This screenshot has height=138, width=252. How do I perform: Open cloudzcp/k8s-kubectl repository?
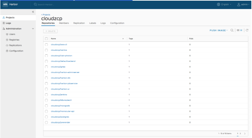[x=61, y=100]
